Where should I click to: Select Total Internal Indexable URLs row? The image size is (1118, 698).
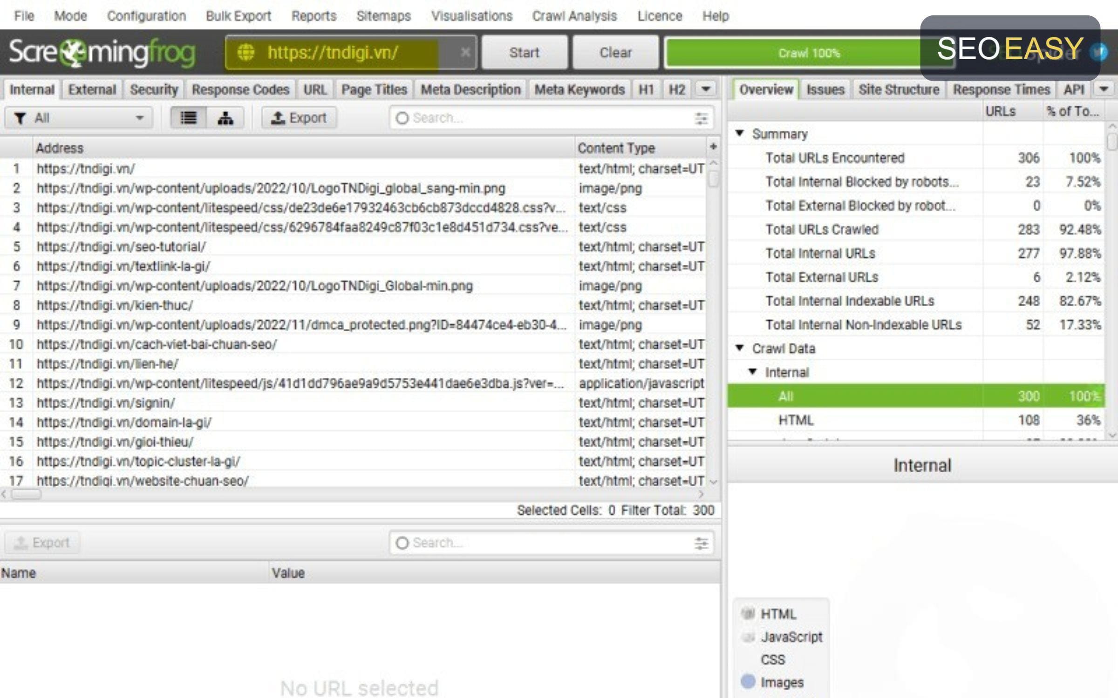915,301
